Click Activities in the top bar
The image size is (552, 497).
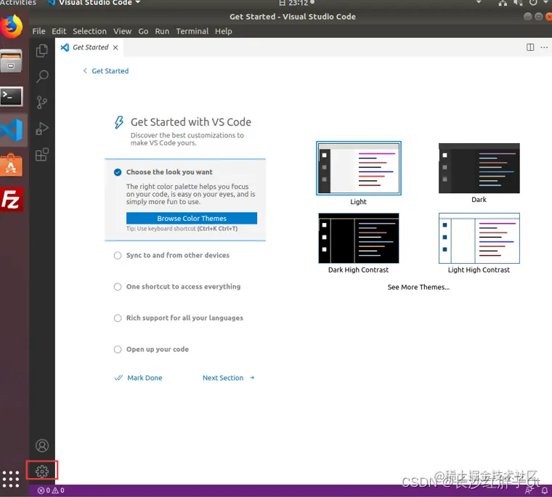tap(17, 3)
